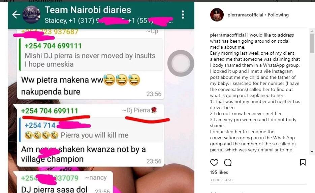Screen dimensions: 315x193
Task: Open the Team Nairobi diaries group title
Action: tap(88, 10)
